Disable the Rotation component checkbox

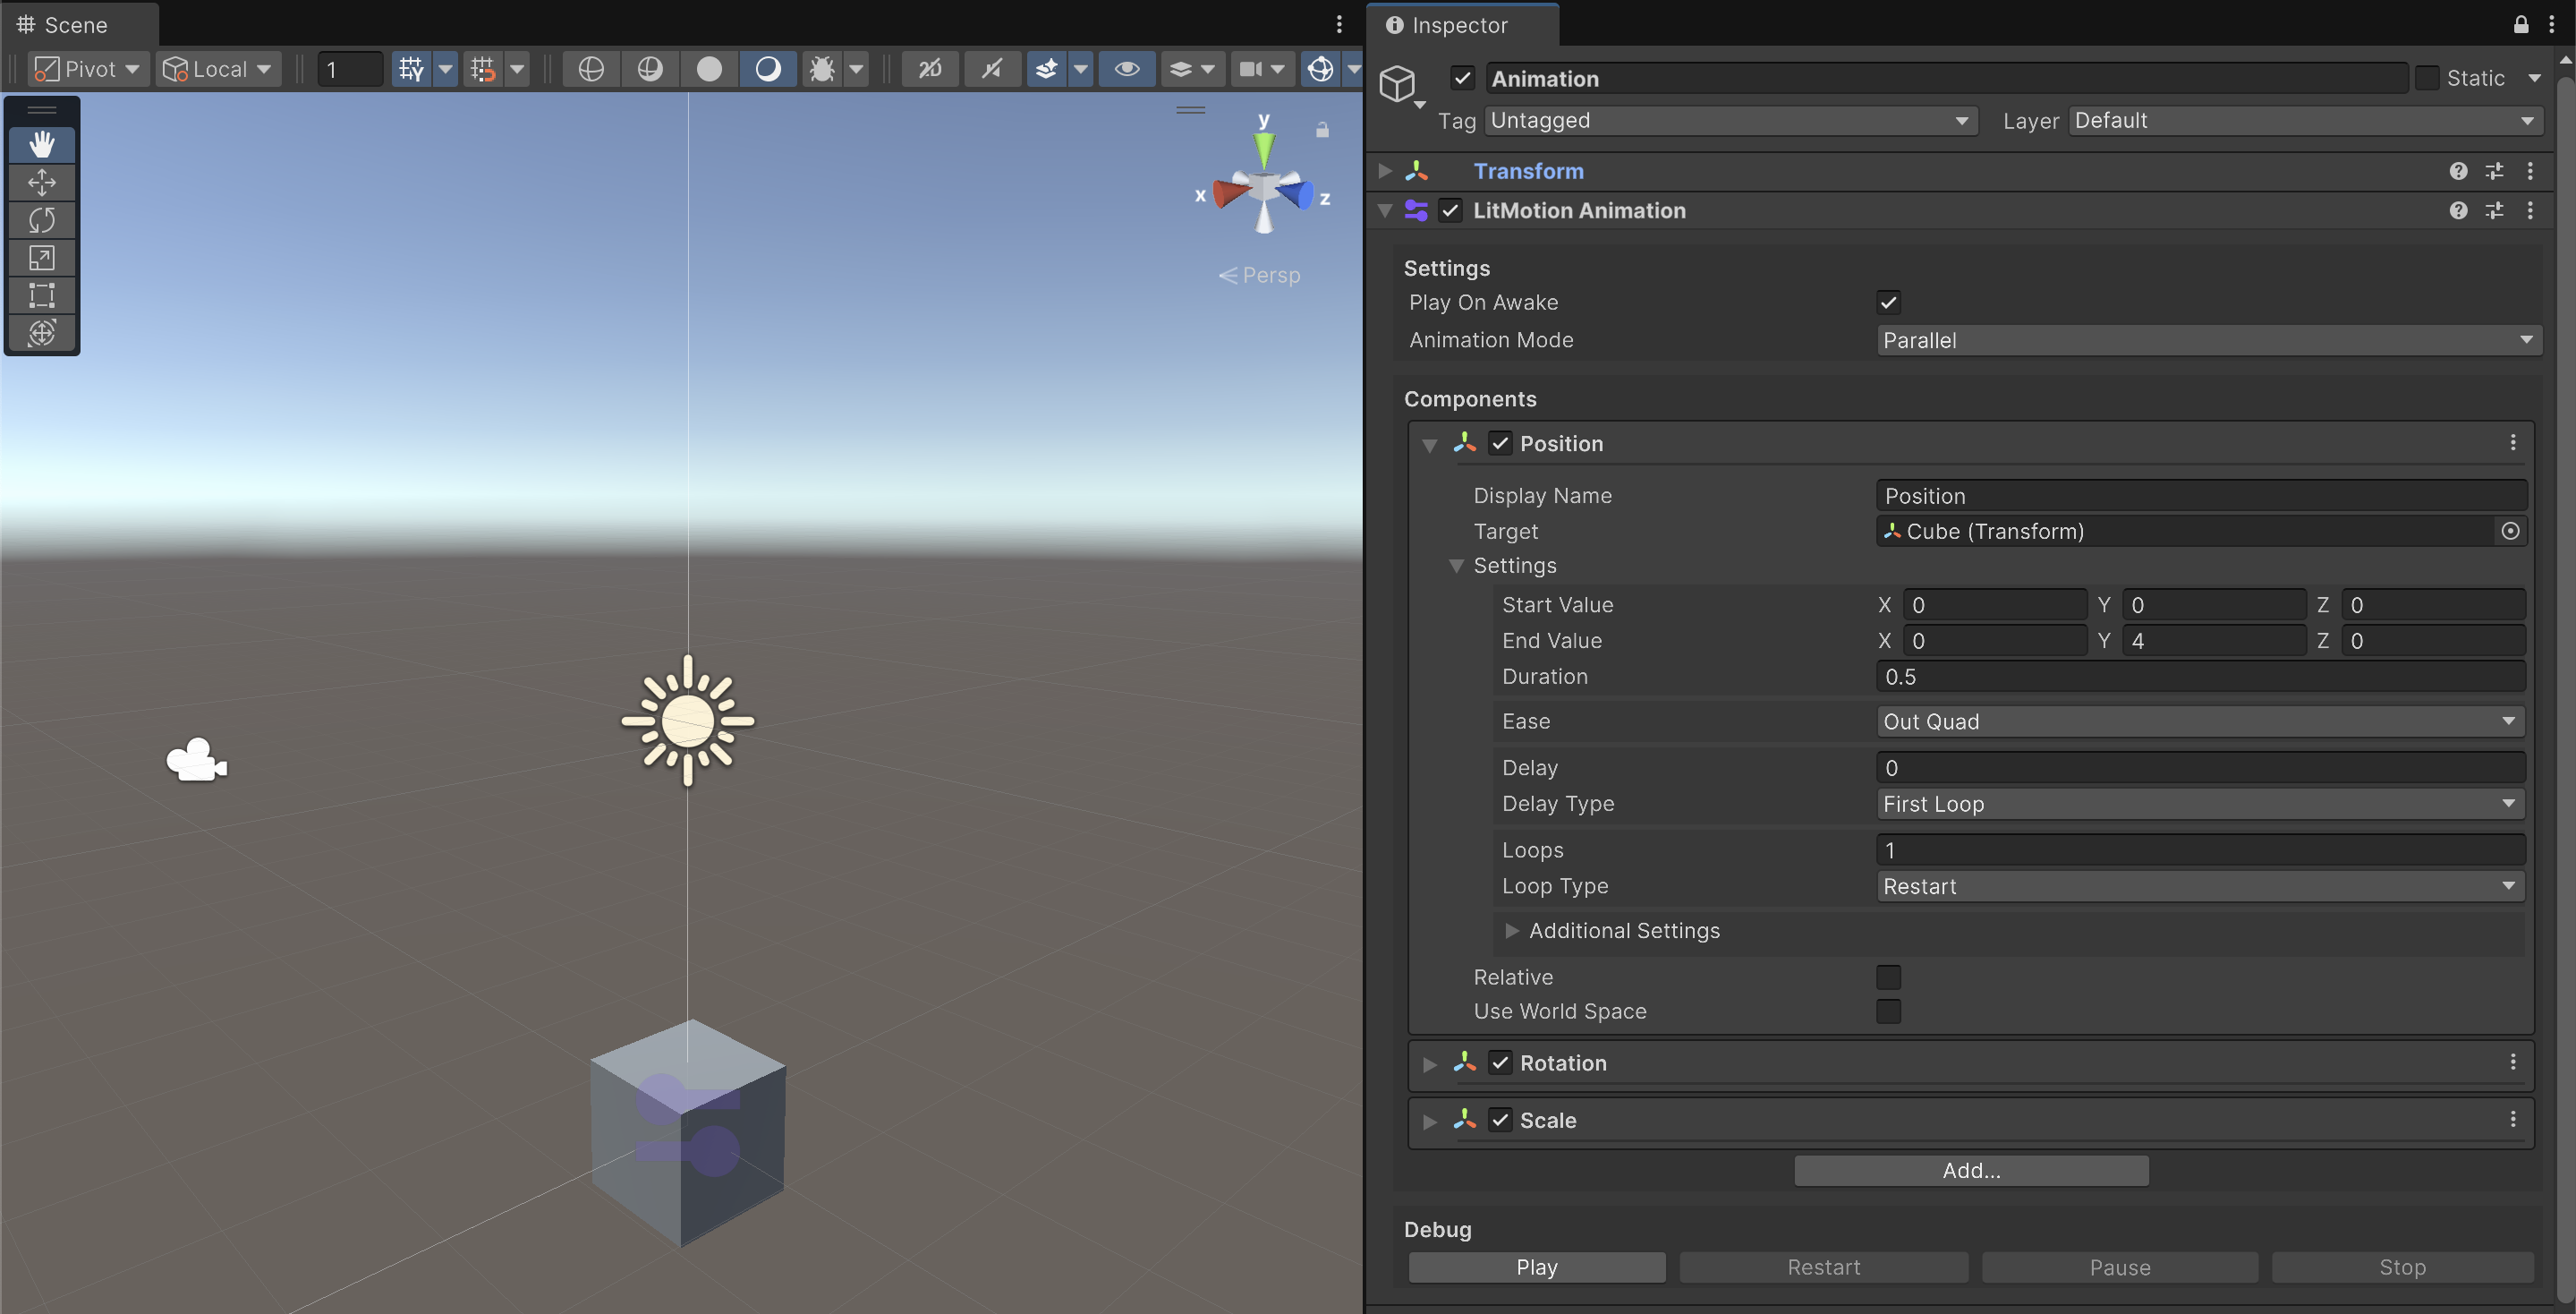point(1500,1063)
